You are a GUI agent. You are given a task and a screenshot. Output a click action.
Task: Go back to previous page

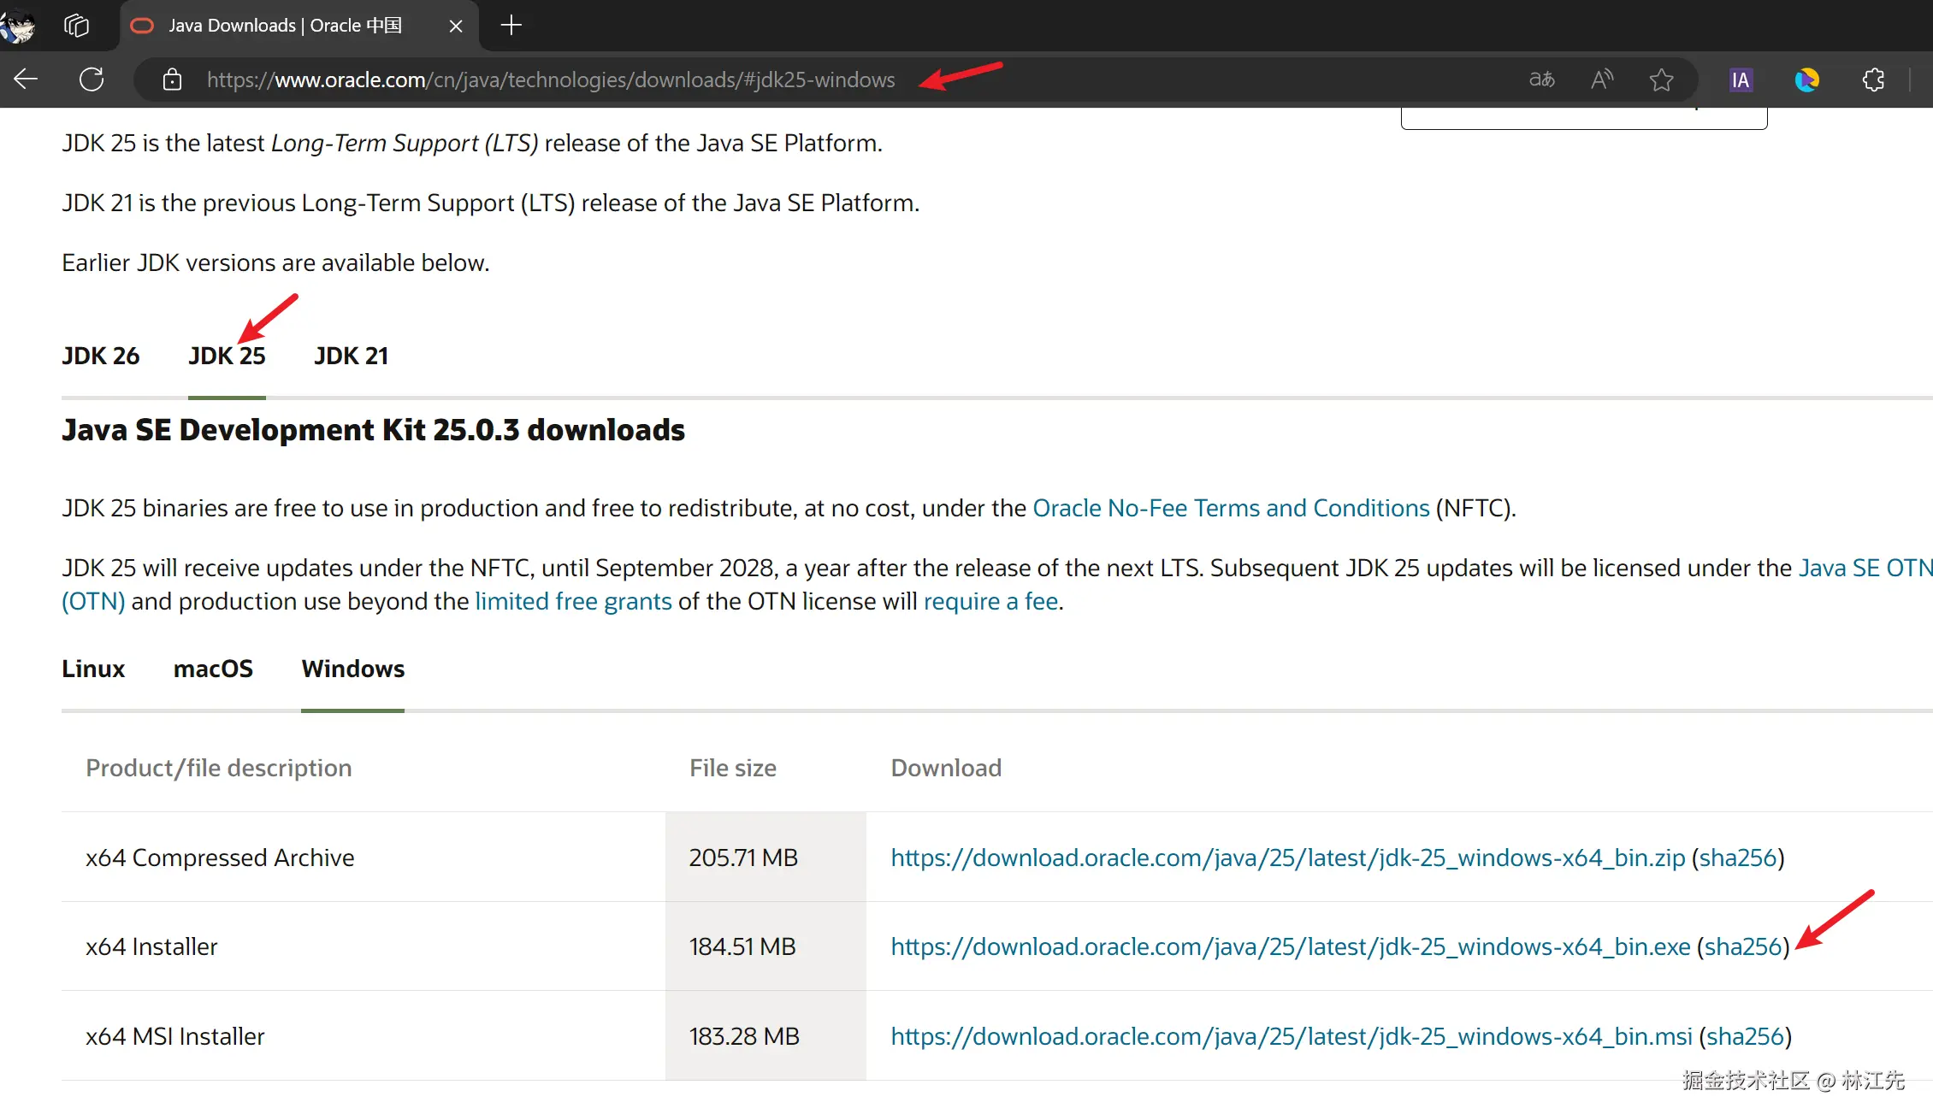(26, 80)
